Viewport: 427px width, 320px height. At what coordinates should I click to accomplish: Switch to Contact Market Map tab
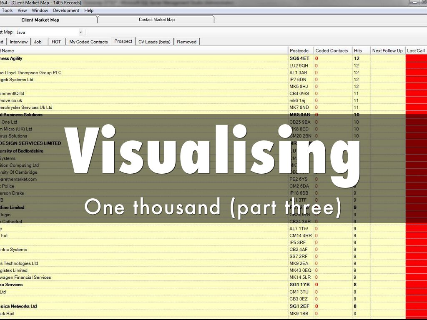click(x=156, y=20)
